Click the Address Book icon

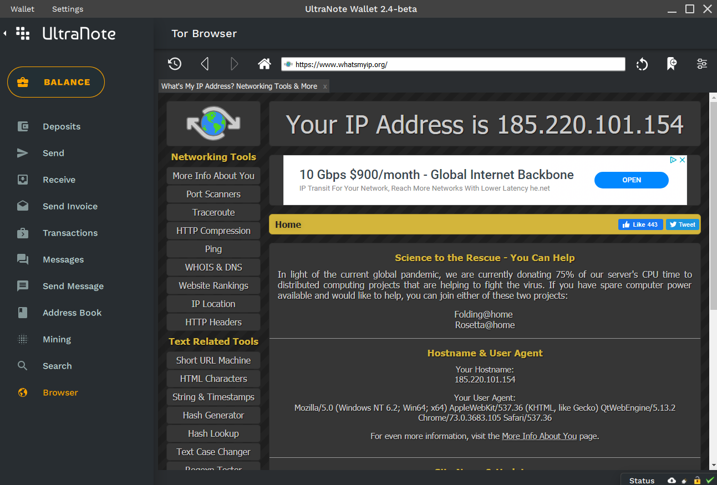coord(23,313)
